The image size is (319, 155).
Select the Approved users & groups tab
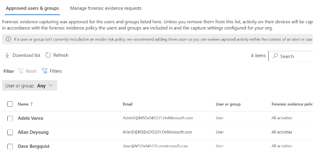[x=32, y=8]
